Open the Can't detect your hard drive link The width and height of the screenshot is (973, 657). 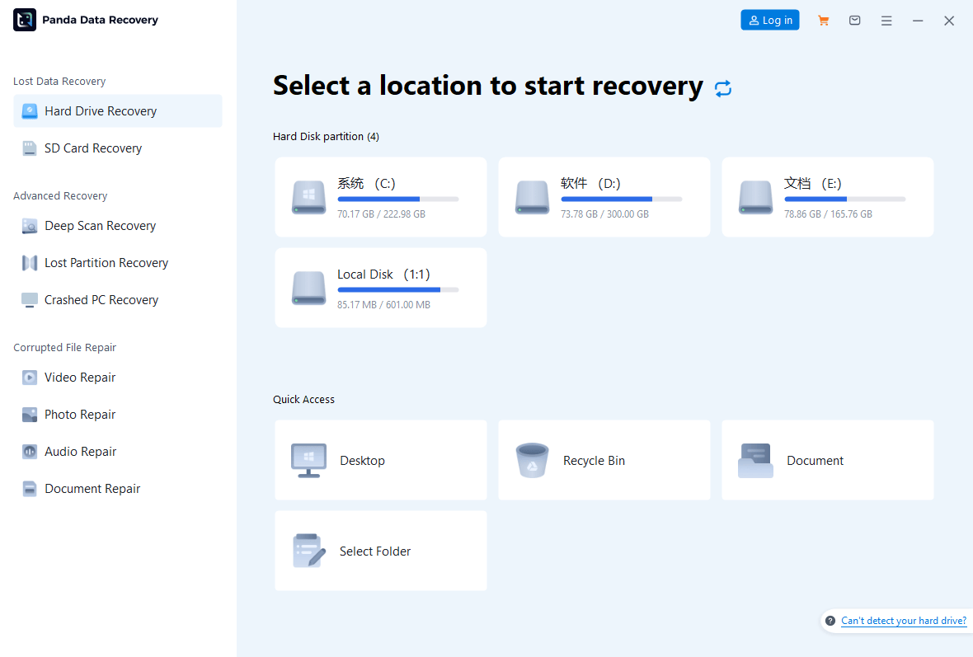click(904, 621)
